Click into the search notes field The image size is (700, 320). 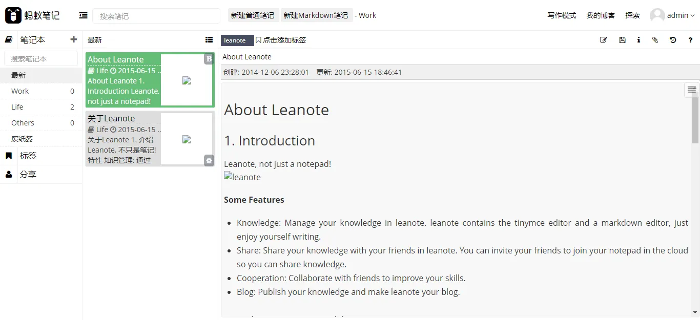pyautogui.click(x=156, y=16)
